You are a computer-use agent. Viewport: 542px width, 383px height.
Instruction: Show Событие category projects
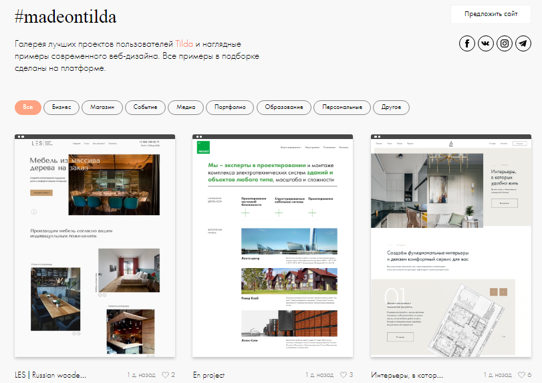pos(145,107)
